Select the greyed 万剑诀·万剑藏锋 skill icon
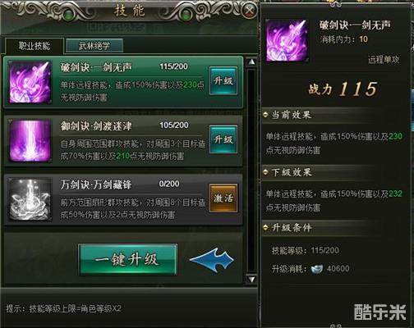This screenshot has height=328, width=414. 30,199
